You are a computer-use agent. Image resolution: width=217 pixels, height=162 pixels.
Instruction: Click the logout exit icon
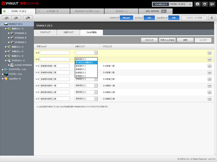212,4
